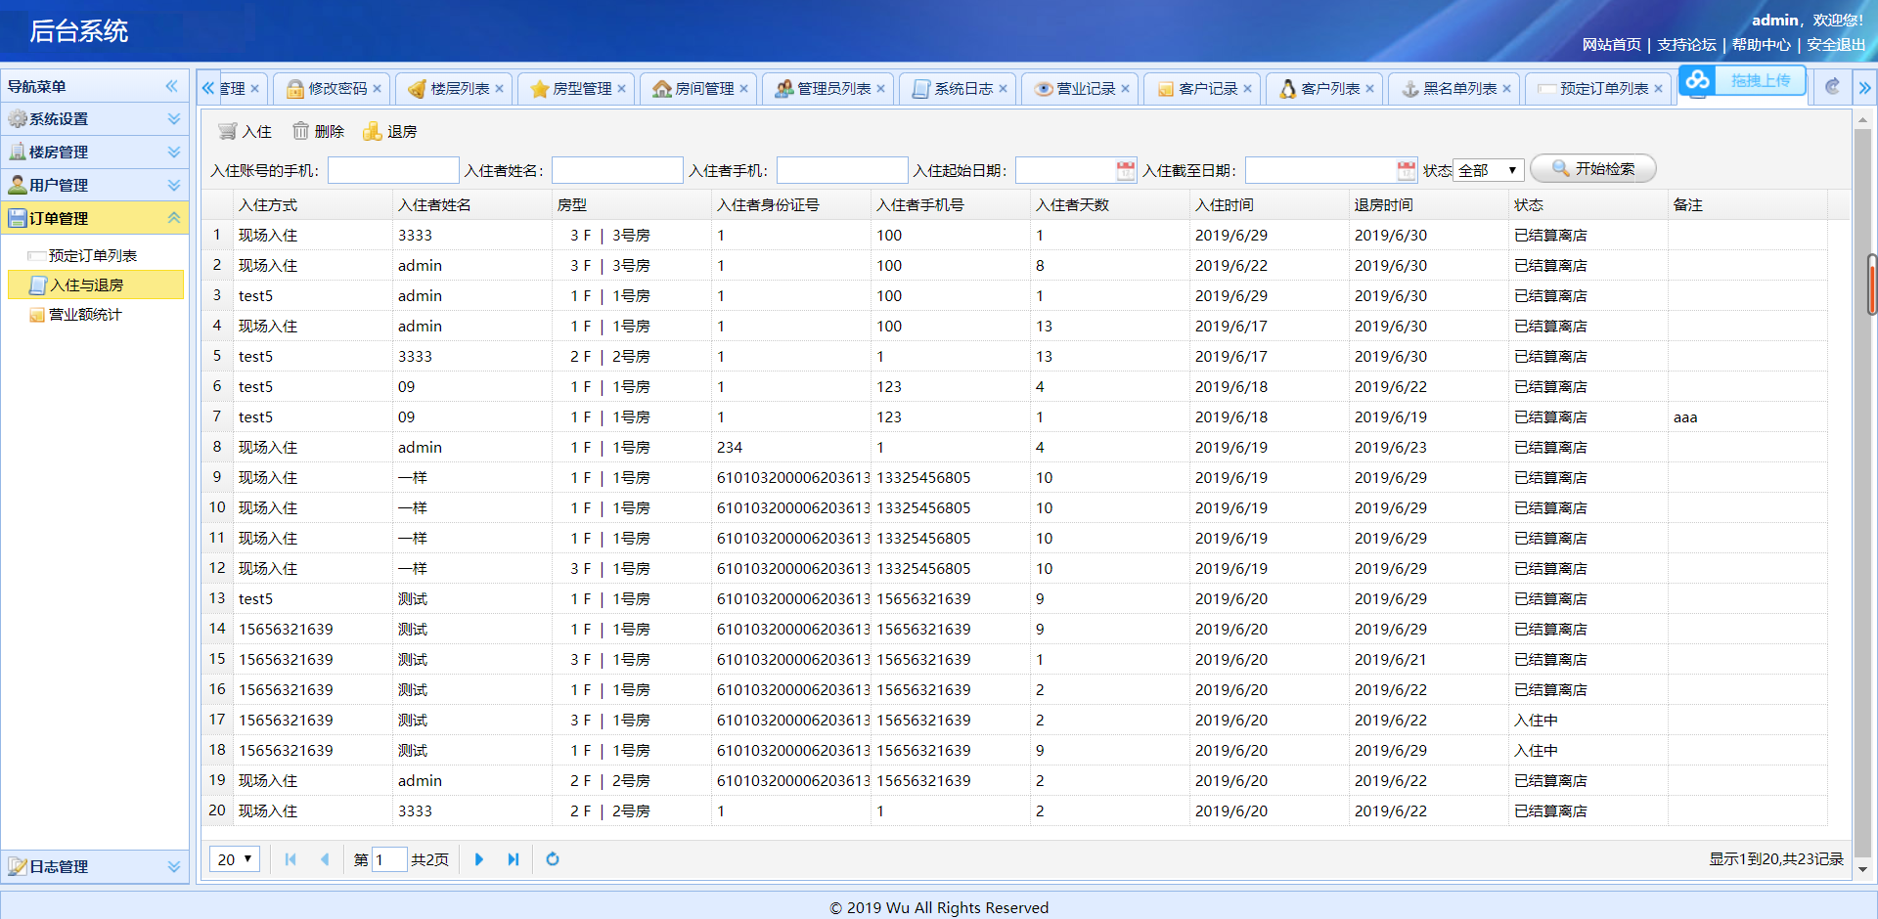This screenshot has width=1878, height=919.
Task: Click the 安全退出 logout link
Action: pyautogui.click(x=1836, y=45)
